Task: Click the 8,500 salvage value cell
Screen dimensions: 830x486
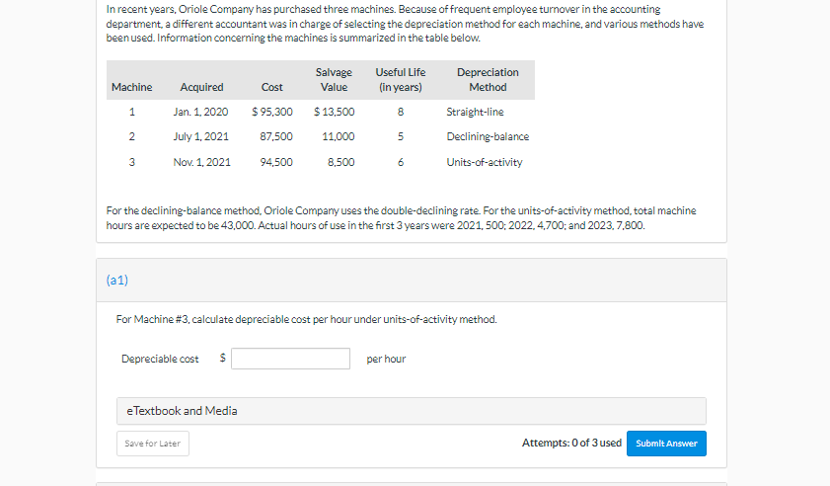Action: coord(340,162)
